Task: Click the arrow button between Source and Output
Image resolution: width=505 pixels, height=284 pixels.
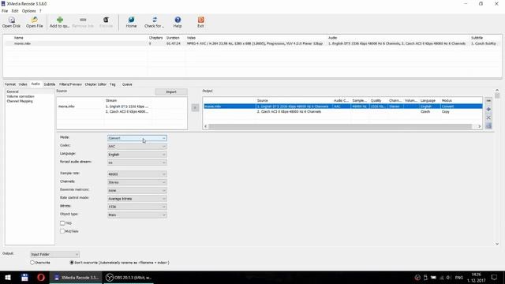Action: coord(195,107)
